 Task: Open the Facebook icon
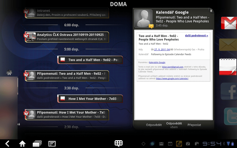pos(229,91)
